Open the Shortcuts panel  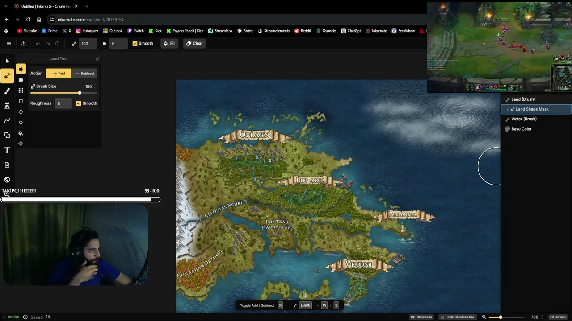click(x=421, y=317)
